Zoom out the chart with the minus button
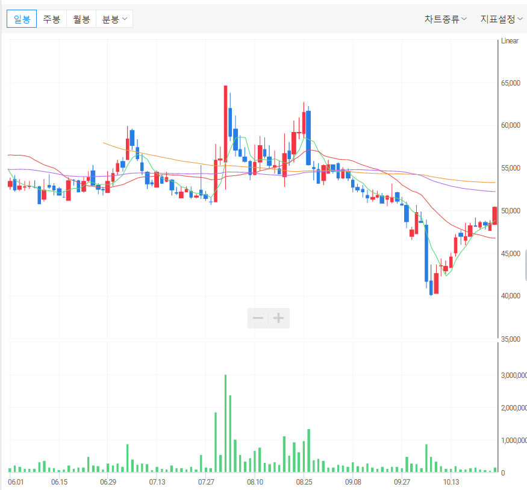Viewport: 527px width, 490px height. coord(258,318)
